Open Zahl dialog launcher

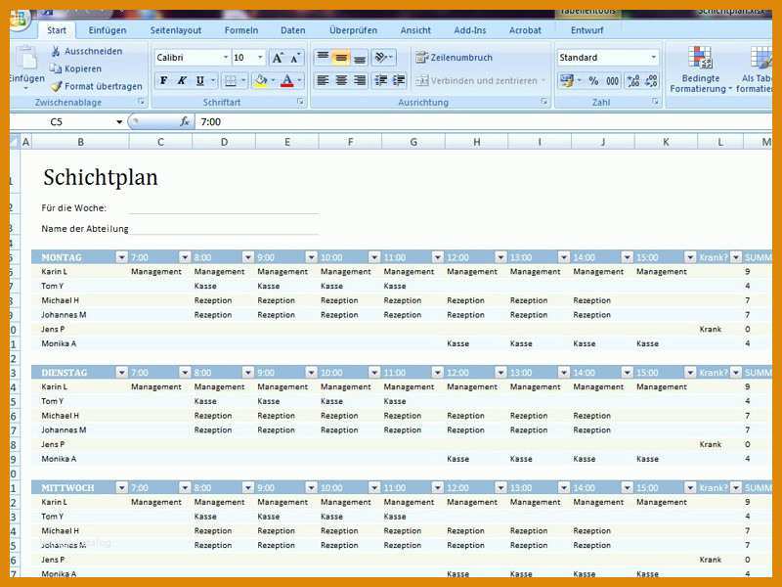coord(655,102)
